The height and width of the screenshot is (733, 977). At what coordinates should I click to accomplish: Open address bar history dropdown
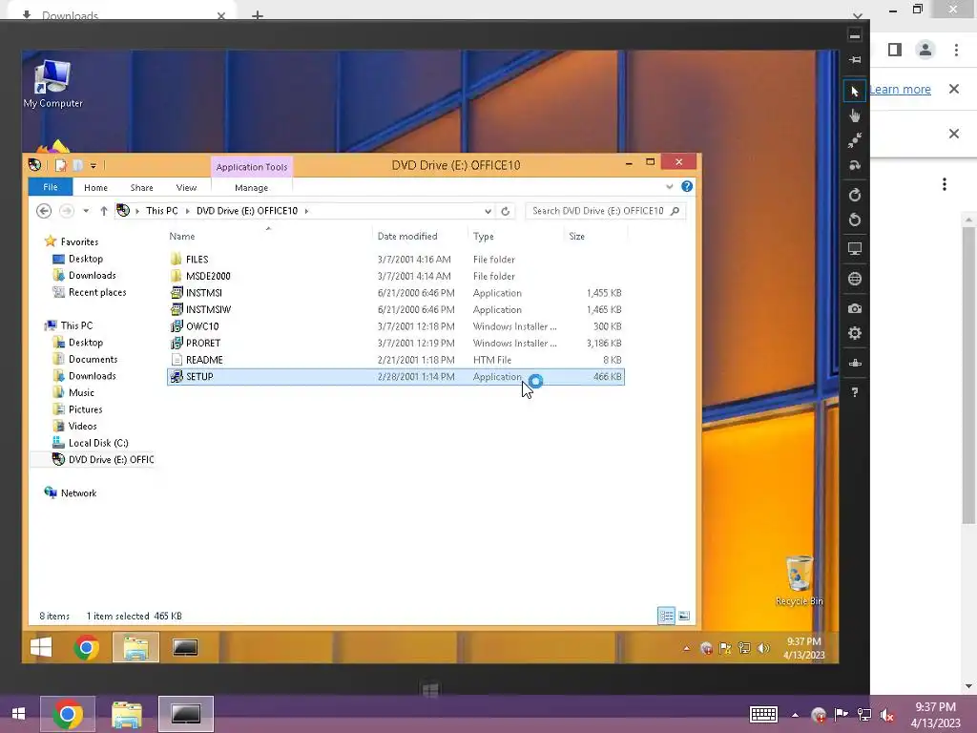tap(488, 211)
